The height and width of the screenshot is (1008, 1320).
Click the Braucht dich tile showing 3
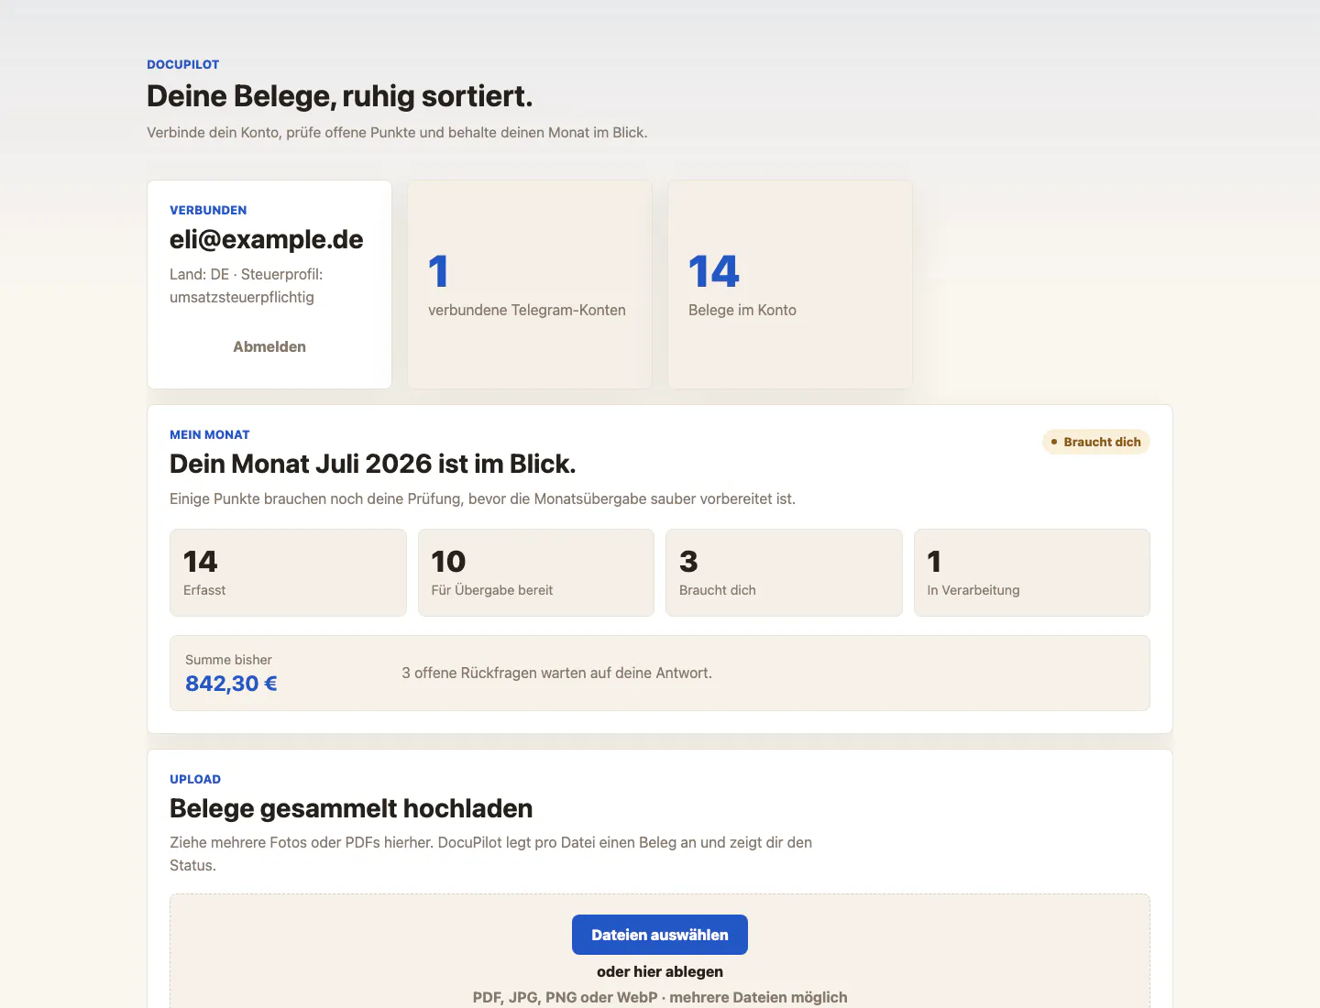[784, 573]
